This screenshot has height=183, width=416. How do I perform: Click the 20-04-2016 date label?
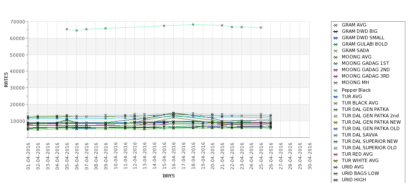click(x=212, y=156)
